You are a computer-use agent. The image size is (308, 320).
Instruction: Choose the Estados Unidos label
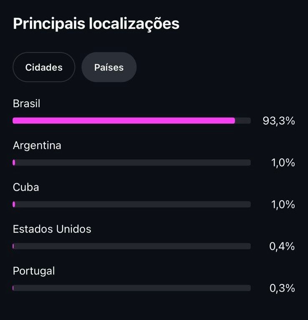coord(52,229)
